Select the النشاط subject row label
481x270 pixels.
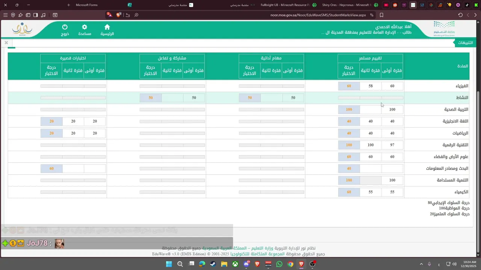[462, 97]
